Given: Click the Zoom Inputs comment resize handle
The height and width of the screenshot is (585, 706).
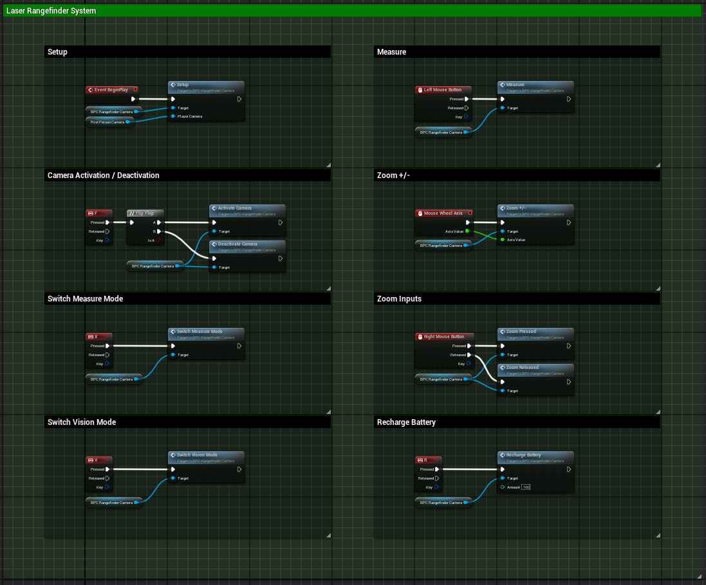Looking at the screenshot, I should [658, 412].
